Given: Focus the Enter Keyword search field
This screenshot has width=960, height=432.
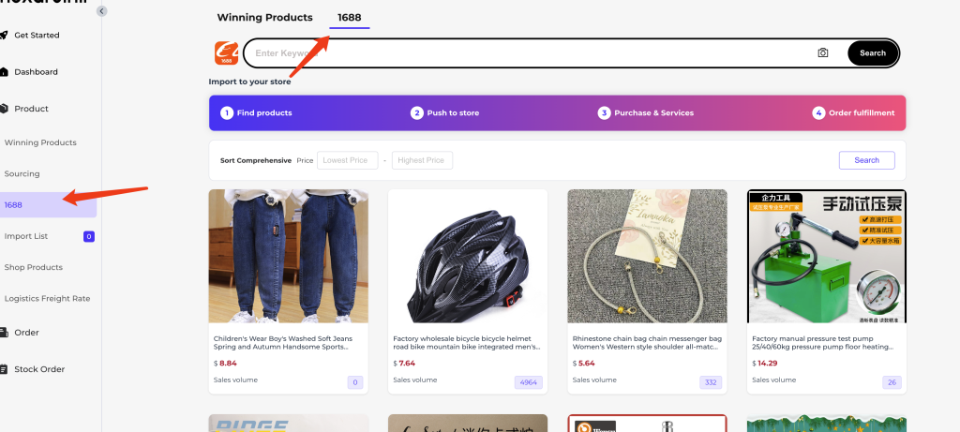Looking at the screenshot, I should [x=525, y=53].
